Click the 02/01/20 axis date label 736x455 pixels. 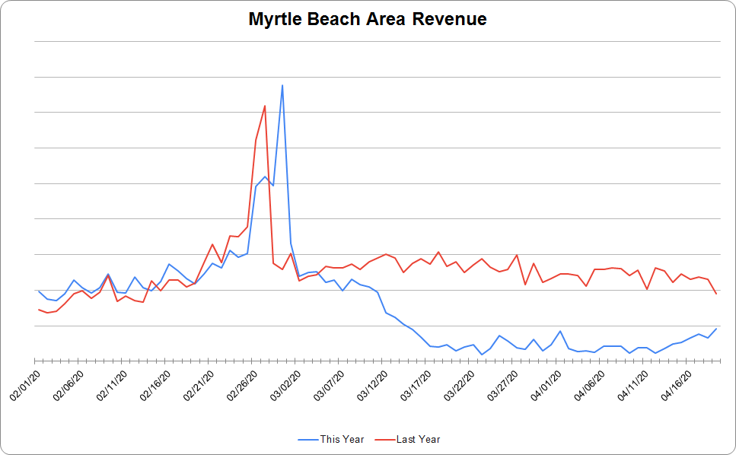click(25, 386)
